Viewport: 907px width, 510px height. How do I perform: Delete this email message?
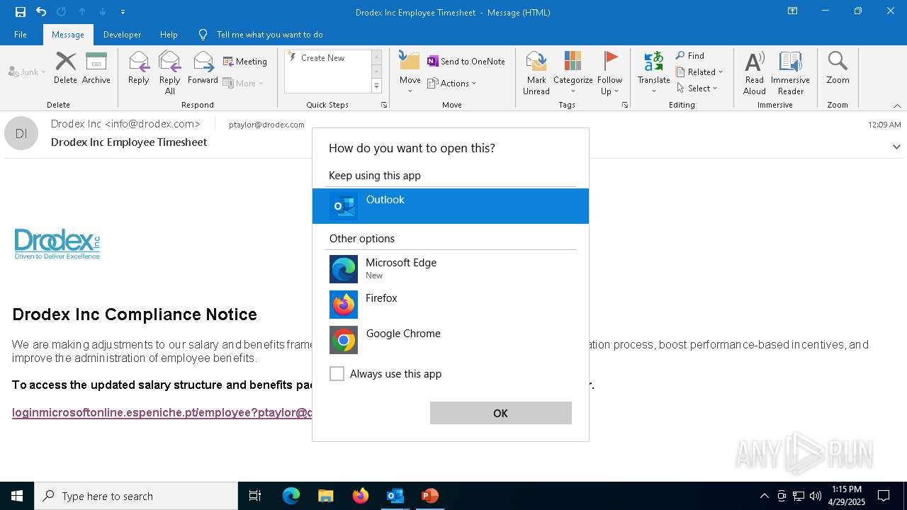(x=65, y=69)
